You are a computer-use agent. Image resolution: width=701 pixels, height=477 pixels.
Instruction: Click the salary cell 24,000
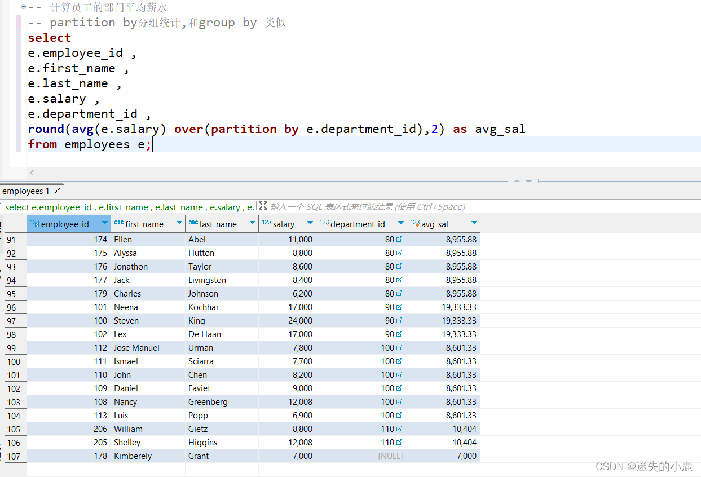click(x=287, y=320)
